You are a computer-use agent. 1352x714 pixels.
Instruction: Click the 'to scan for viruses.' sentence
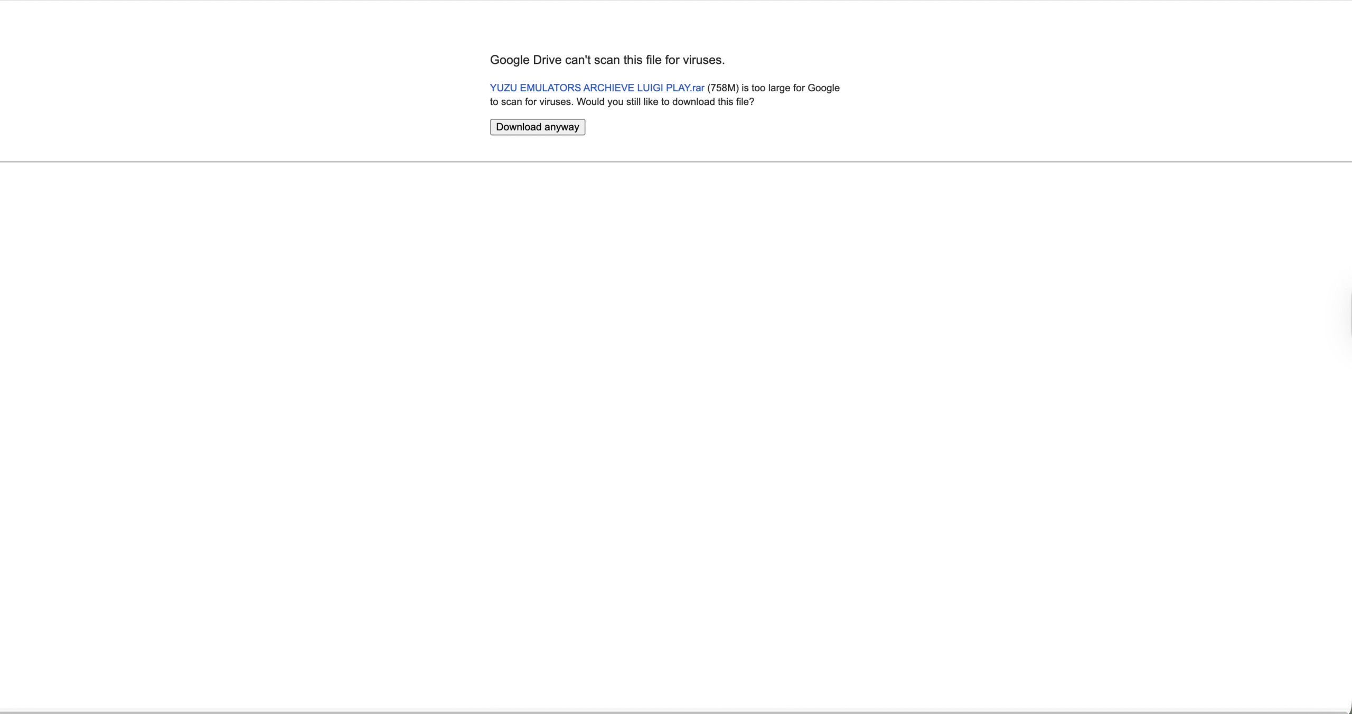click(531, 102)
